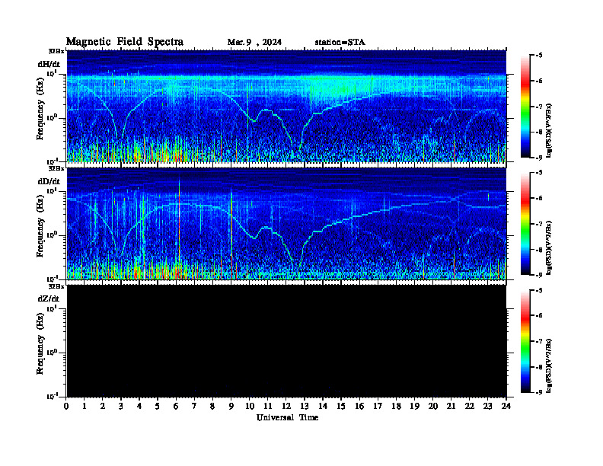603x466 pixels.
Task: Click the "Magnetic Field Spectra" title
Action: [x=125, y=42]
